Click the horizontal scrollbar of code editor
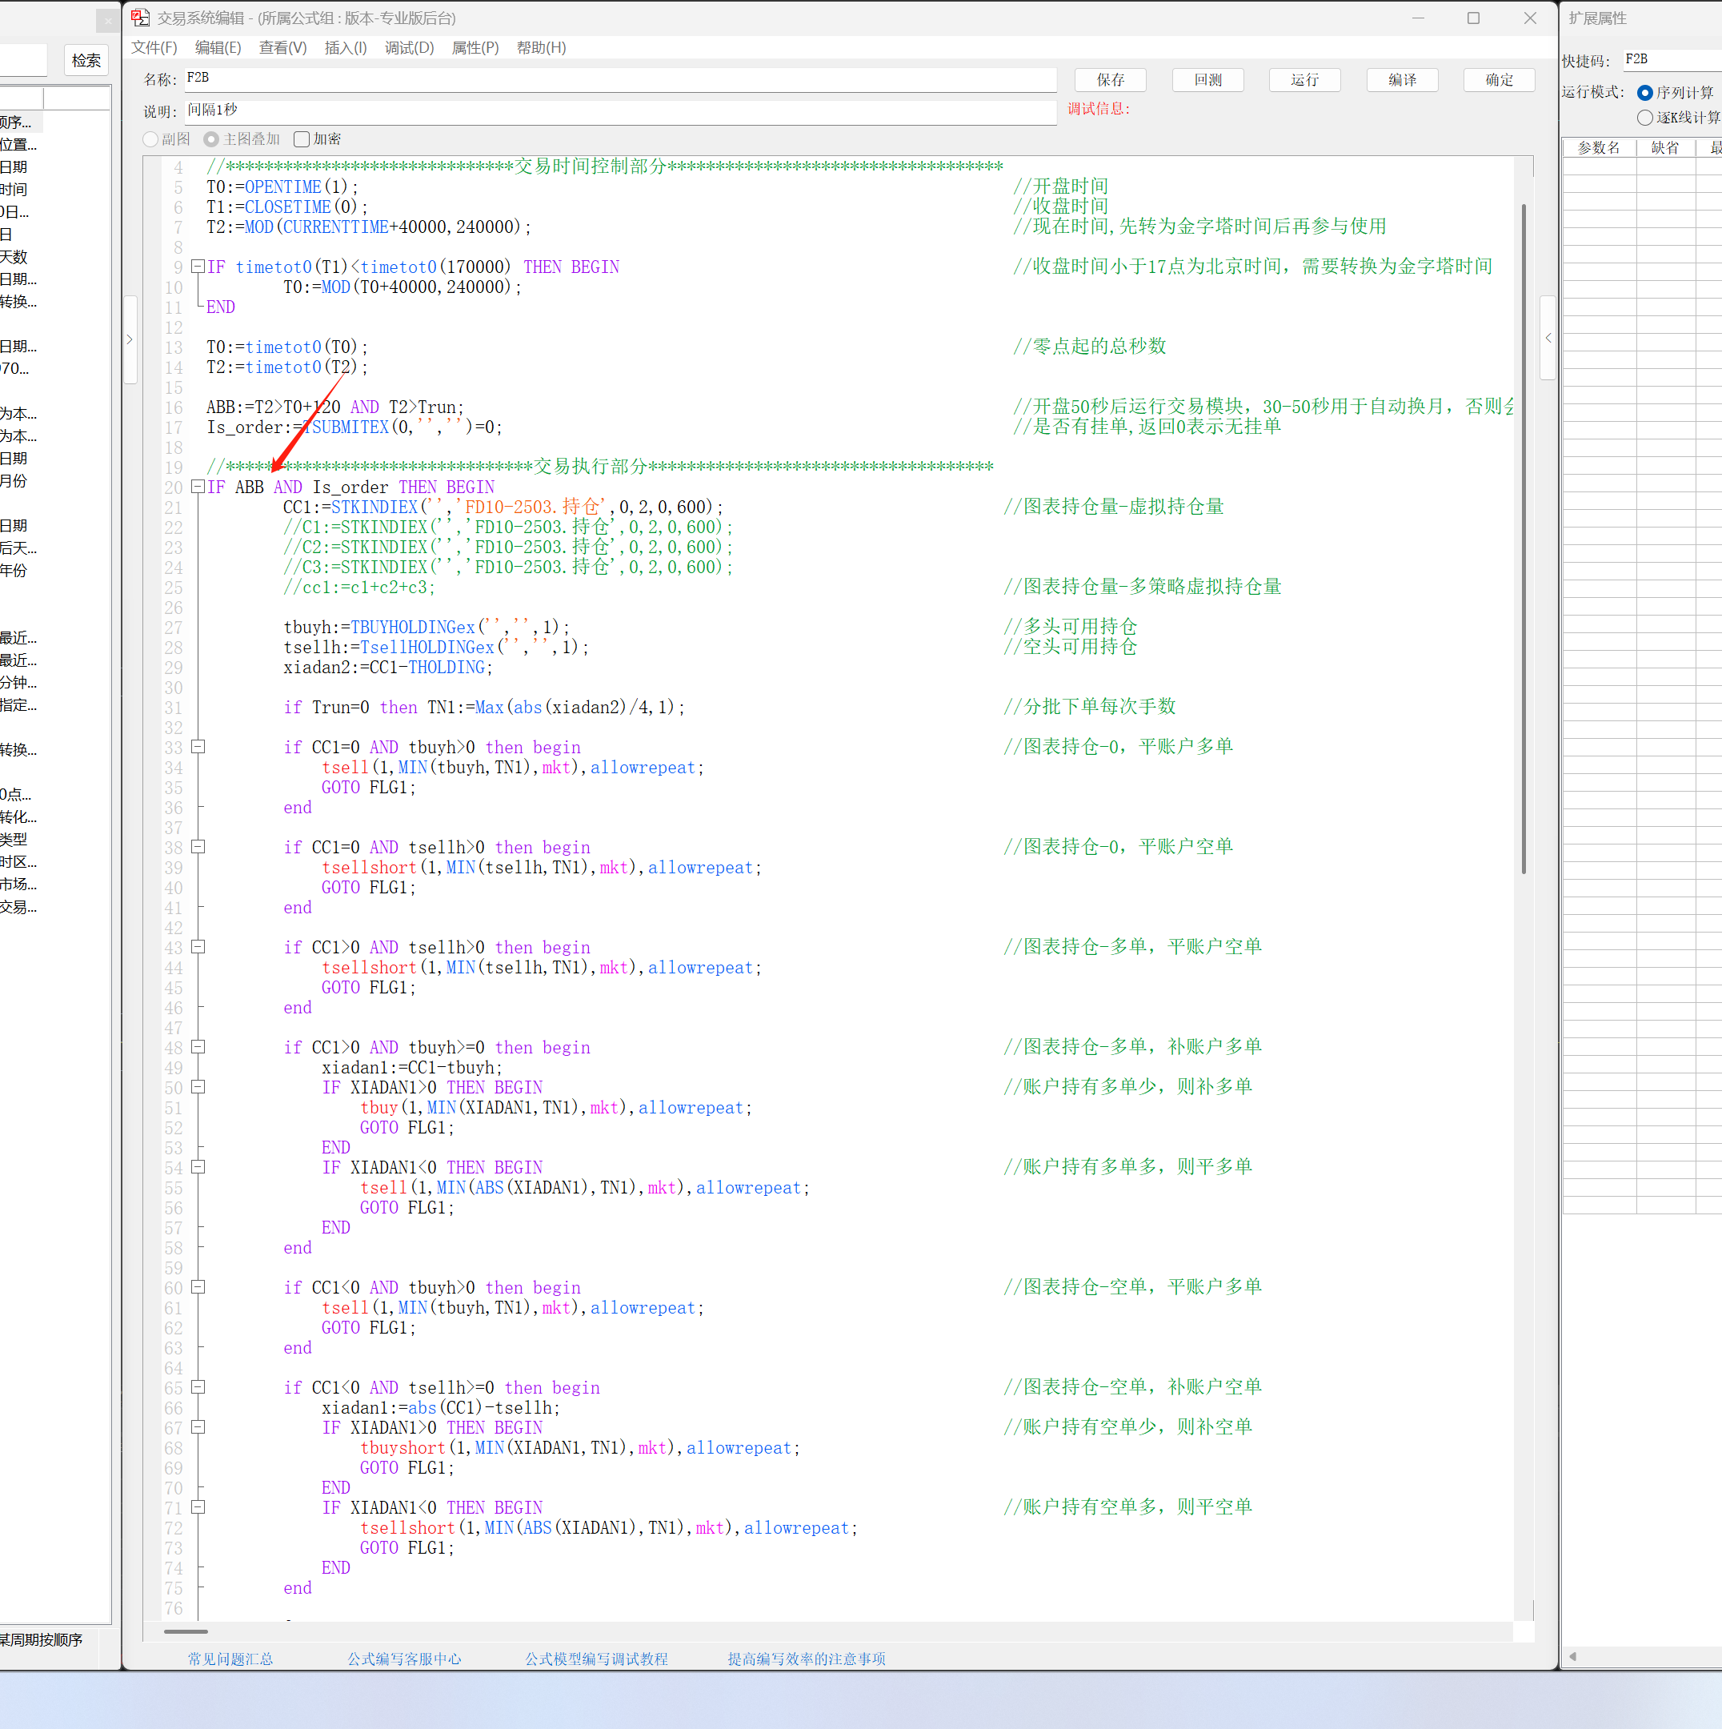The image size is (1722, 1729). pos(186,1631)
